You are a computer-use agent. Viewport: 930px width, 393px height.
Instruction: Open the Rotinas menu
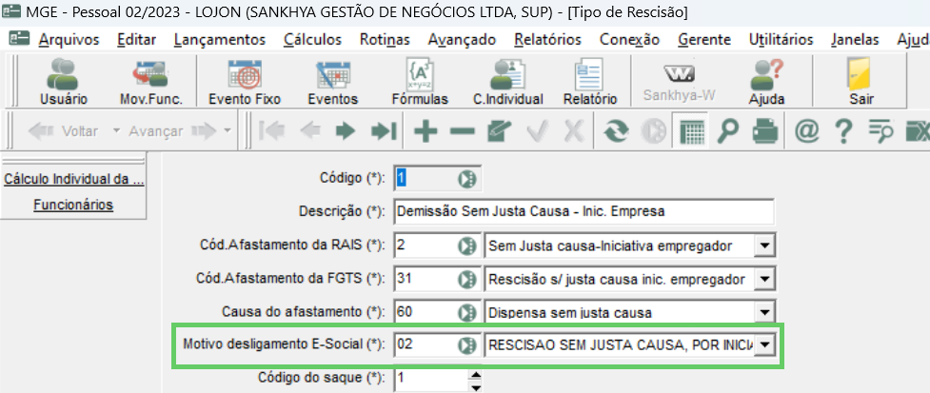385,40
